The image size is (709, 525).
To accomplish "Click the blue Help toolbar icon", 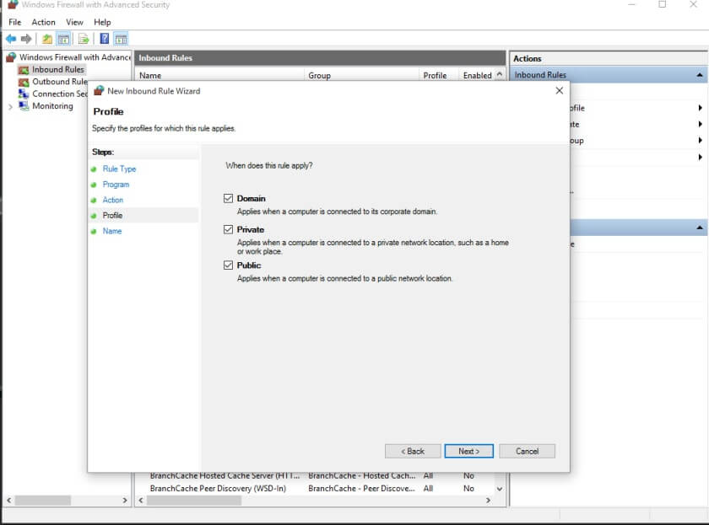I will pos(105,39).
